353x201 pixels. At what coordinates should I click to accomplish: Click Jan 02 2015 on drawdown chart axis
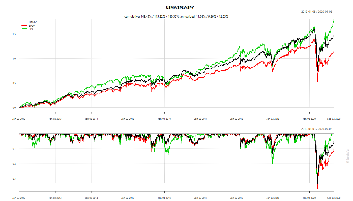(x=128, y=198)
